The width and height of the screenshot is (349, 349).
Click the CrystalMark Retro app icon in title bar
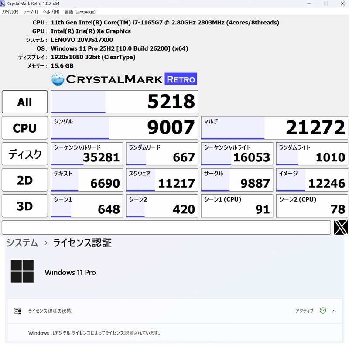(3, 3)
